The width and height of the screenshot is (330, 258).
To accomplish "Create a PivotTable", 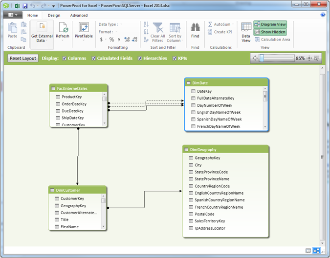I will [84, 31].
